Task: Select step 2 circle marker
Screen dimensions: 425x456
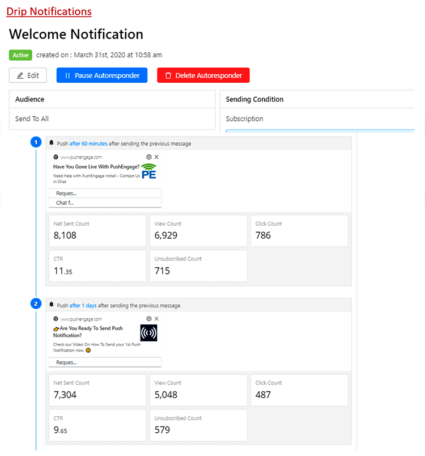Action: [x=36, y=304]
